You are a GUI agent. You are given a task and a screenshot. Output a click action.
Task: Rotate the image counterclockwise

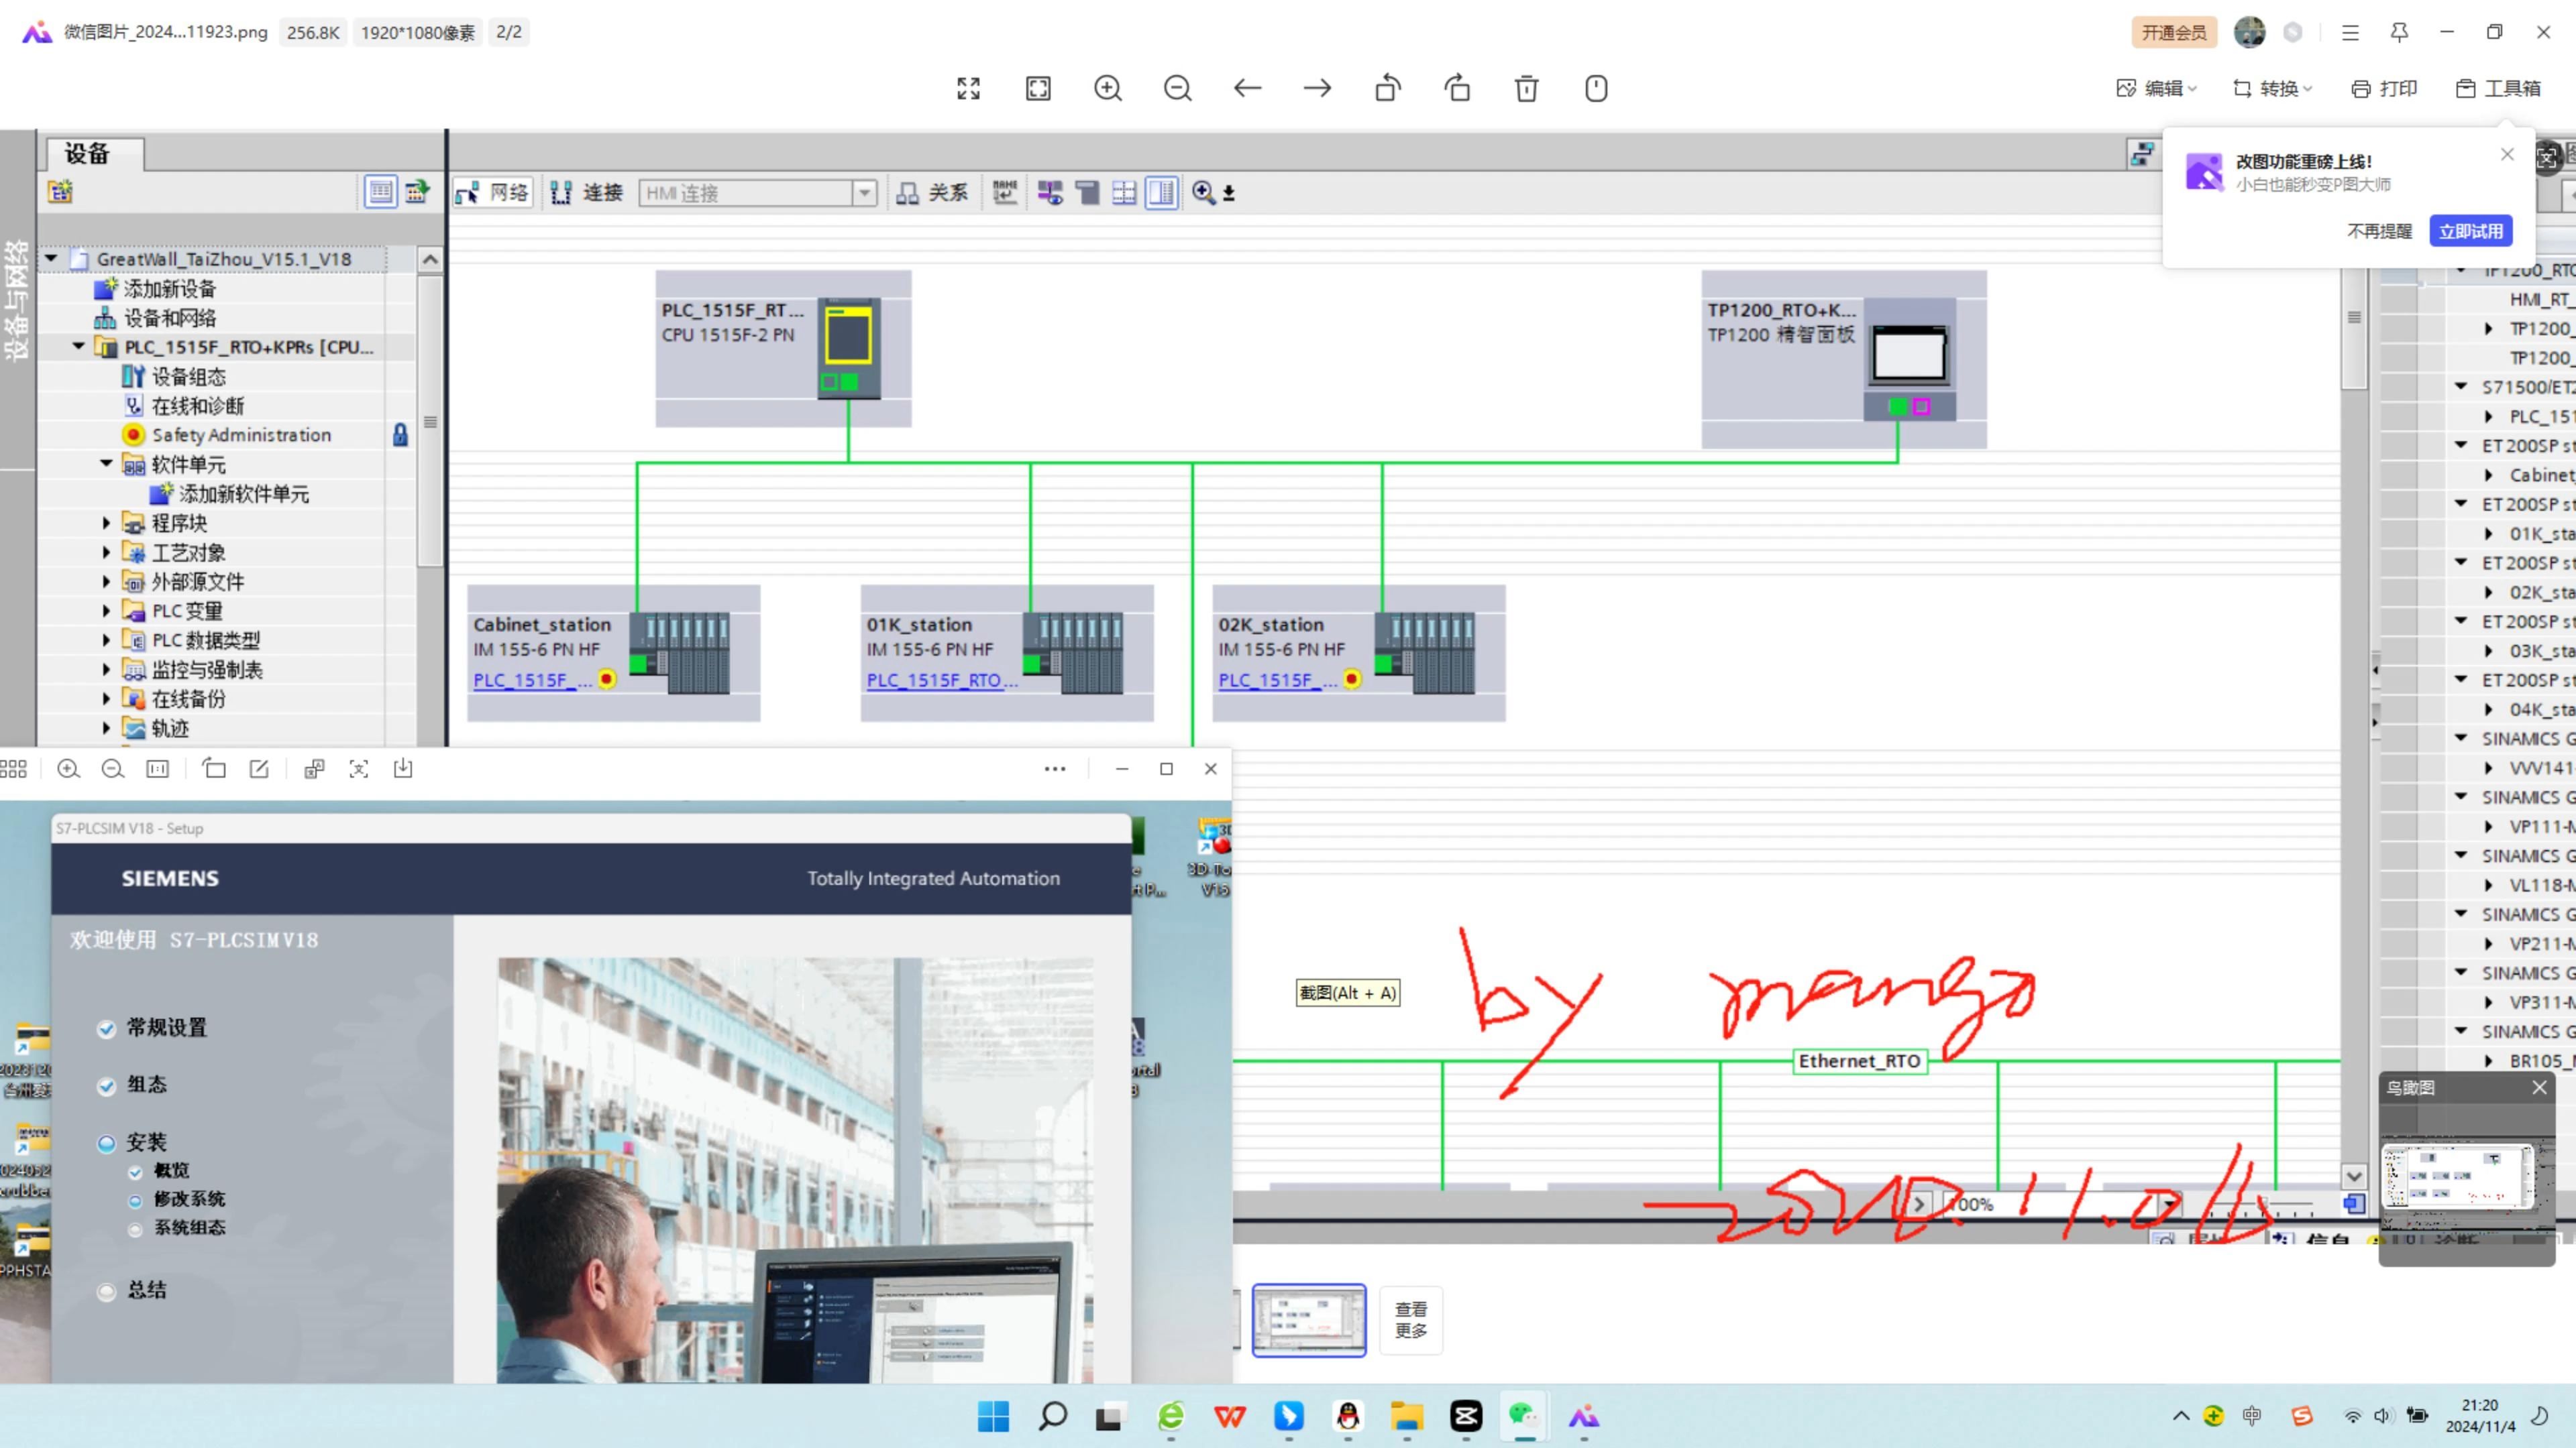[x=1388, y=88]
